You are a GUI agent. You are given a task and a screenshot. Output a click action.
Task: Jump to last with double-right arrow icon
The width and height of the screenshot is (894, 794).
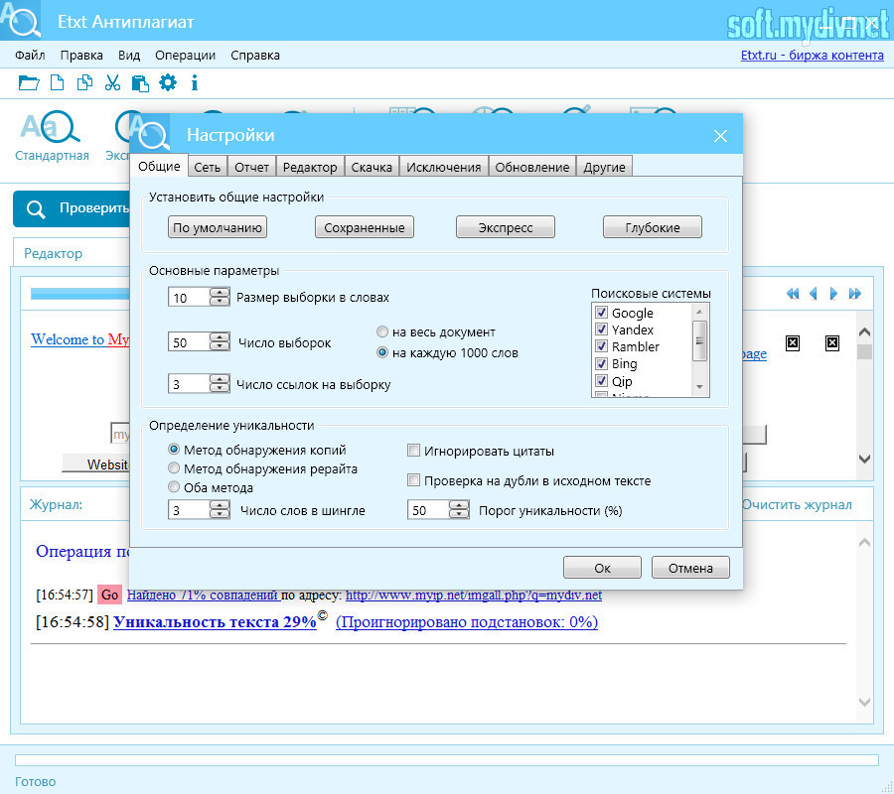pyautogui.click(x=853, y=294)
